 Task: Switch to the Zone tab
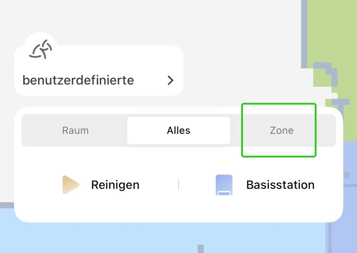click(x=282, y=130)
